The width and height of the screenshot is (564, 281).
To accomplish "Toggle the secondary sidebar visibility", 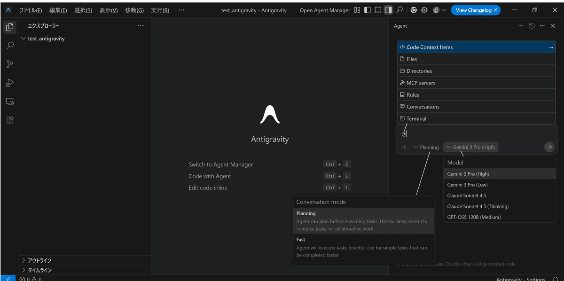I will pos(389,10).
